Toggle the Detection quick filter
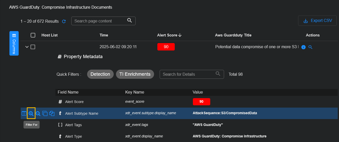The width and height of the screenshot is (339, 142). pos(100,74)
